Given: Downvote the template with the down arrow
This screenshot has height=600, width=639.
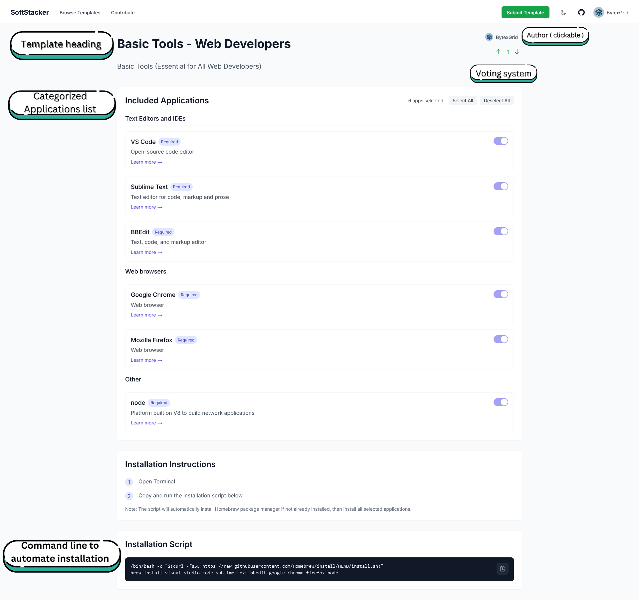Looking at the screenshot, I should click(x=517, y=52).
